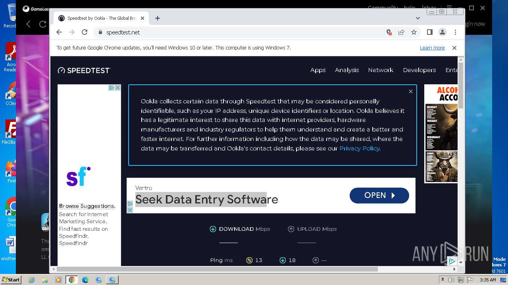Click the page's horizontal scrollbar thumb

[217, 269]
